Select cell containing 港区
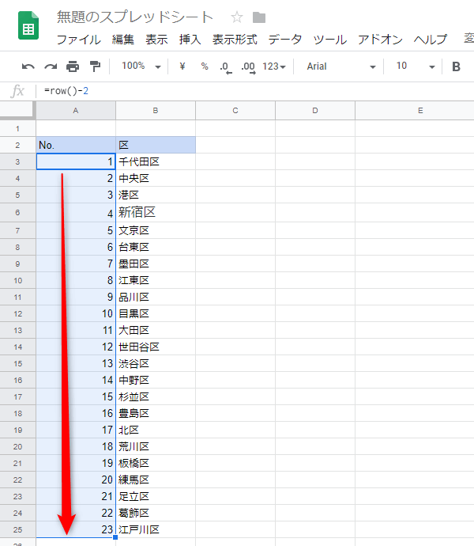 click(156, 195)
